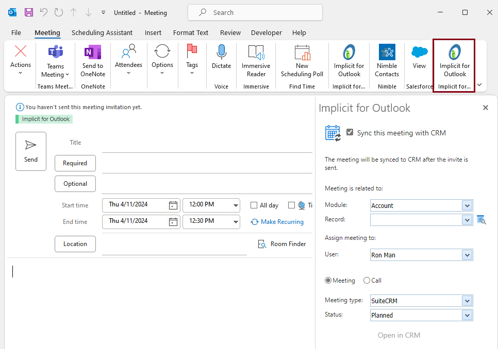Click the Redo arrow icon
Screen dimensions: 498x349
pos(59,13)
